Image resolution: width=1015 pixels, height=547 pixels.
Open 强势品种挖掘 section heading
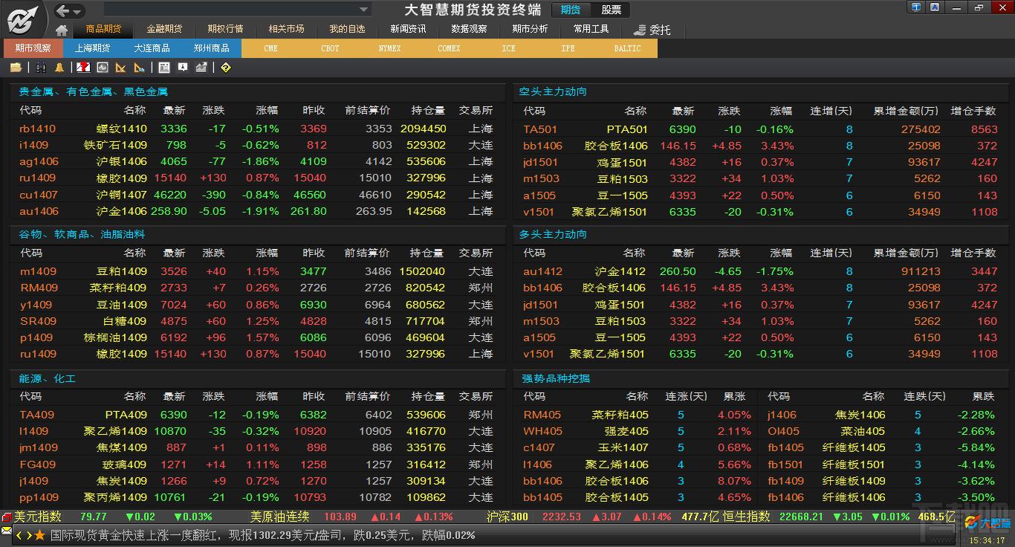click(554, 378)
